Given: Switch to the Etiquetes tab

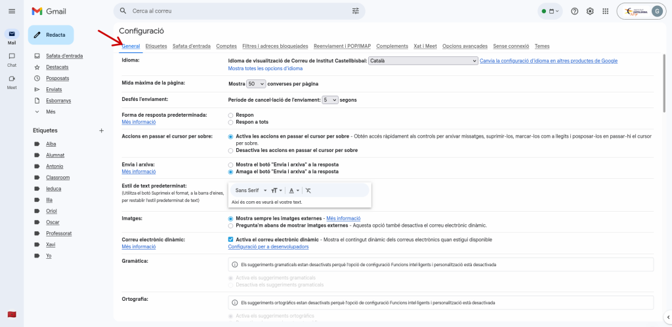Looking at the screenshot, I should 156,46.
